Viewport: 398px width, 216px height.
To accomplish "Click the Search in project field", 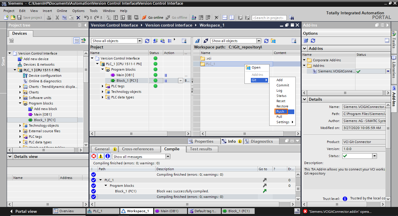I will [269, 18].
